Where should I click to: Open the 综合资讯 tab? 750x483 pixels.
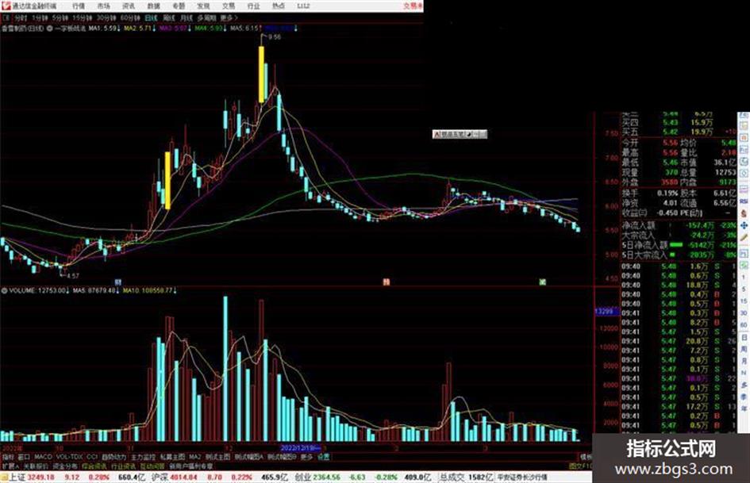click(x=94, y=466)
